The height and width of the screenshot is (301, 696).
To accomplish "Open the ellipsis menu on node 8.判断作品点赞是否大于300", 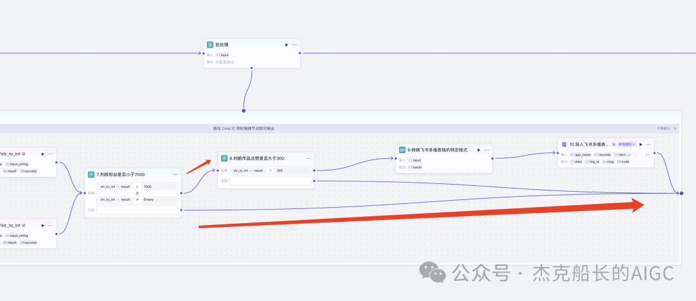I will point(309,158).
